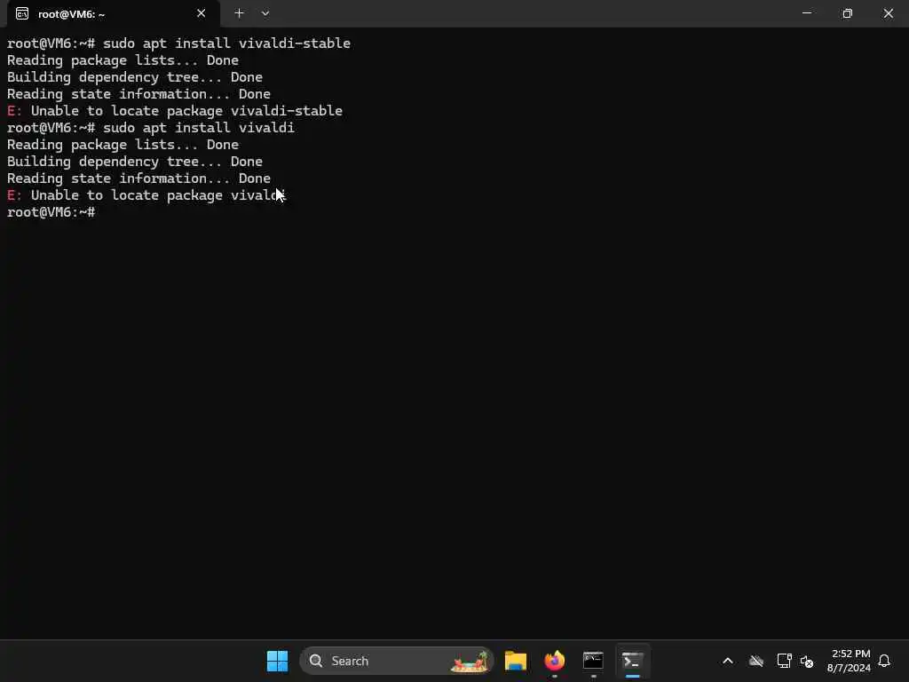The image size is (909, 682).
Task: Launch Firefox from the taskbar
Action: pos(554,661)
